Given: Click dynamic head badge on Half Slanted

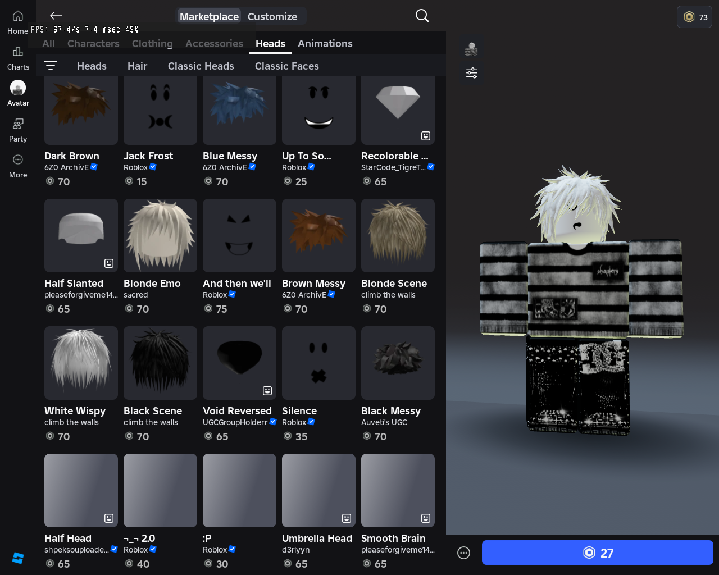Looking at the screenshot, I should coord(109,263).
